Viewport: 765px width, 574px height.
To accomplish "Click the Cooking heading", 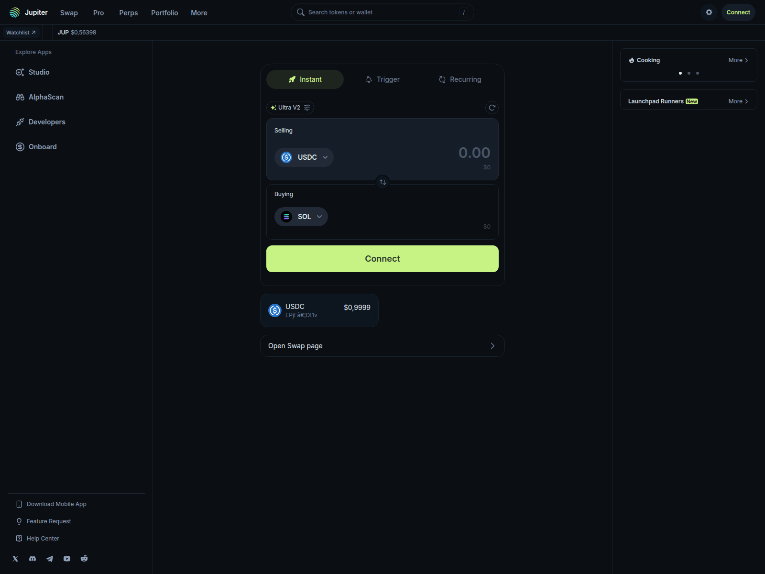I will [648, 60].
